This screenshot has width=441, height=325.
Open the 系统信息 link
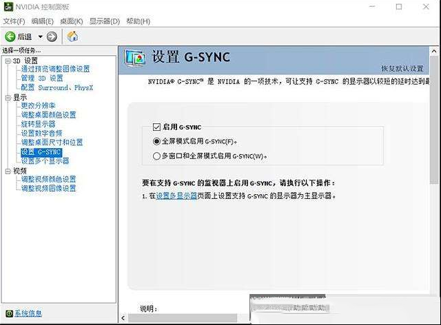click(28, 313)
